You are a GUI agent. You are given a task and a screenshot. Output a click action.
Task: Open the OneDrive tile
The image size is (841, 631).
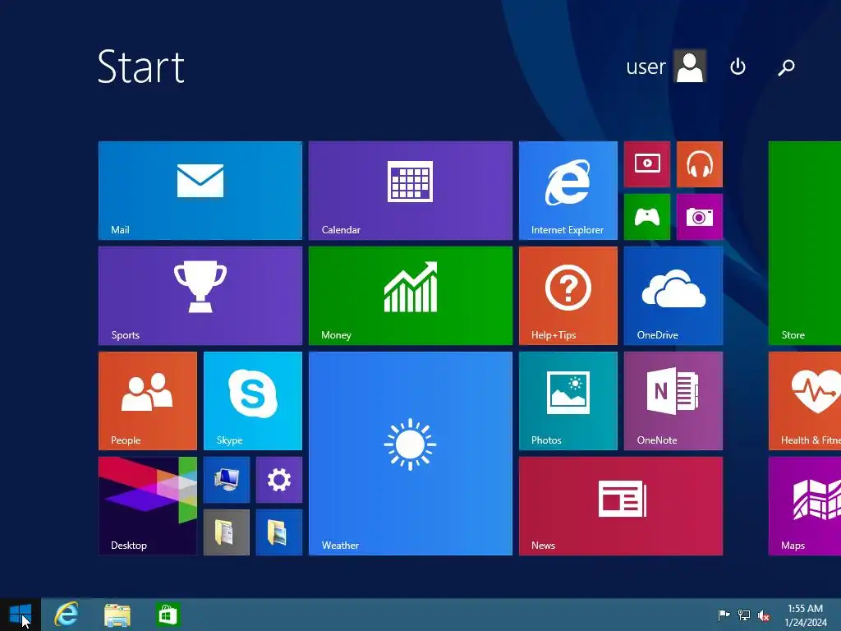pyautogui.click(x=673, y=296)
